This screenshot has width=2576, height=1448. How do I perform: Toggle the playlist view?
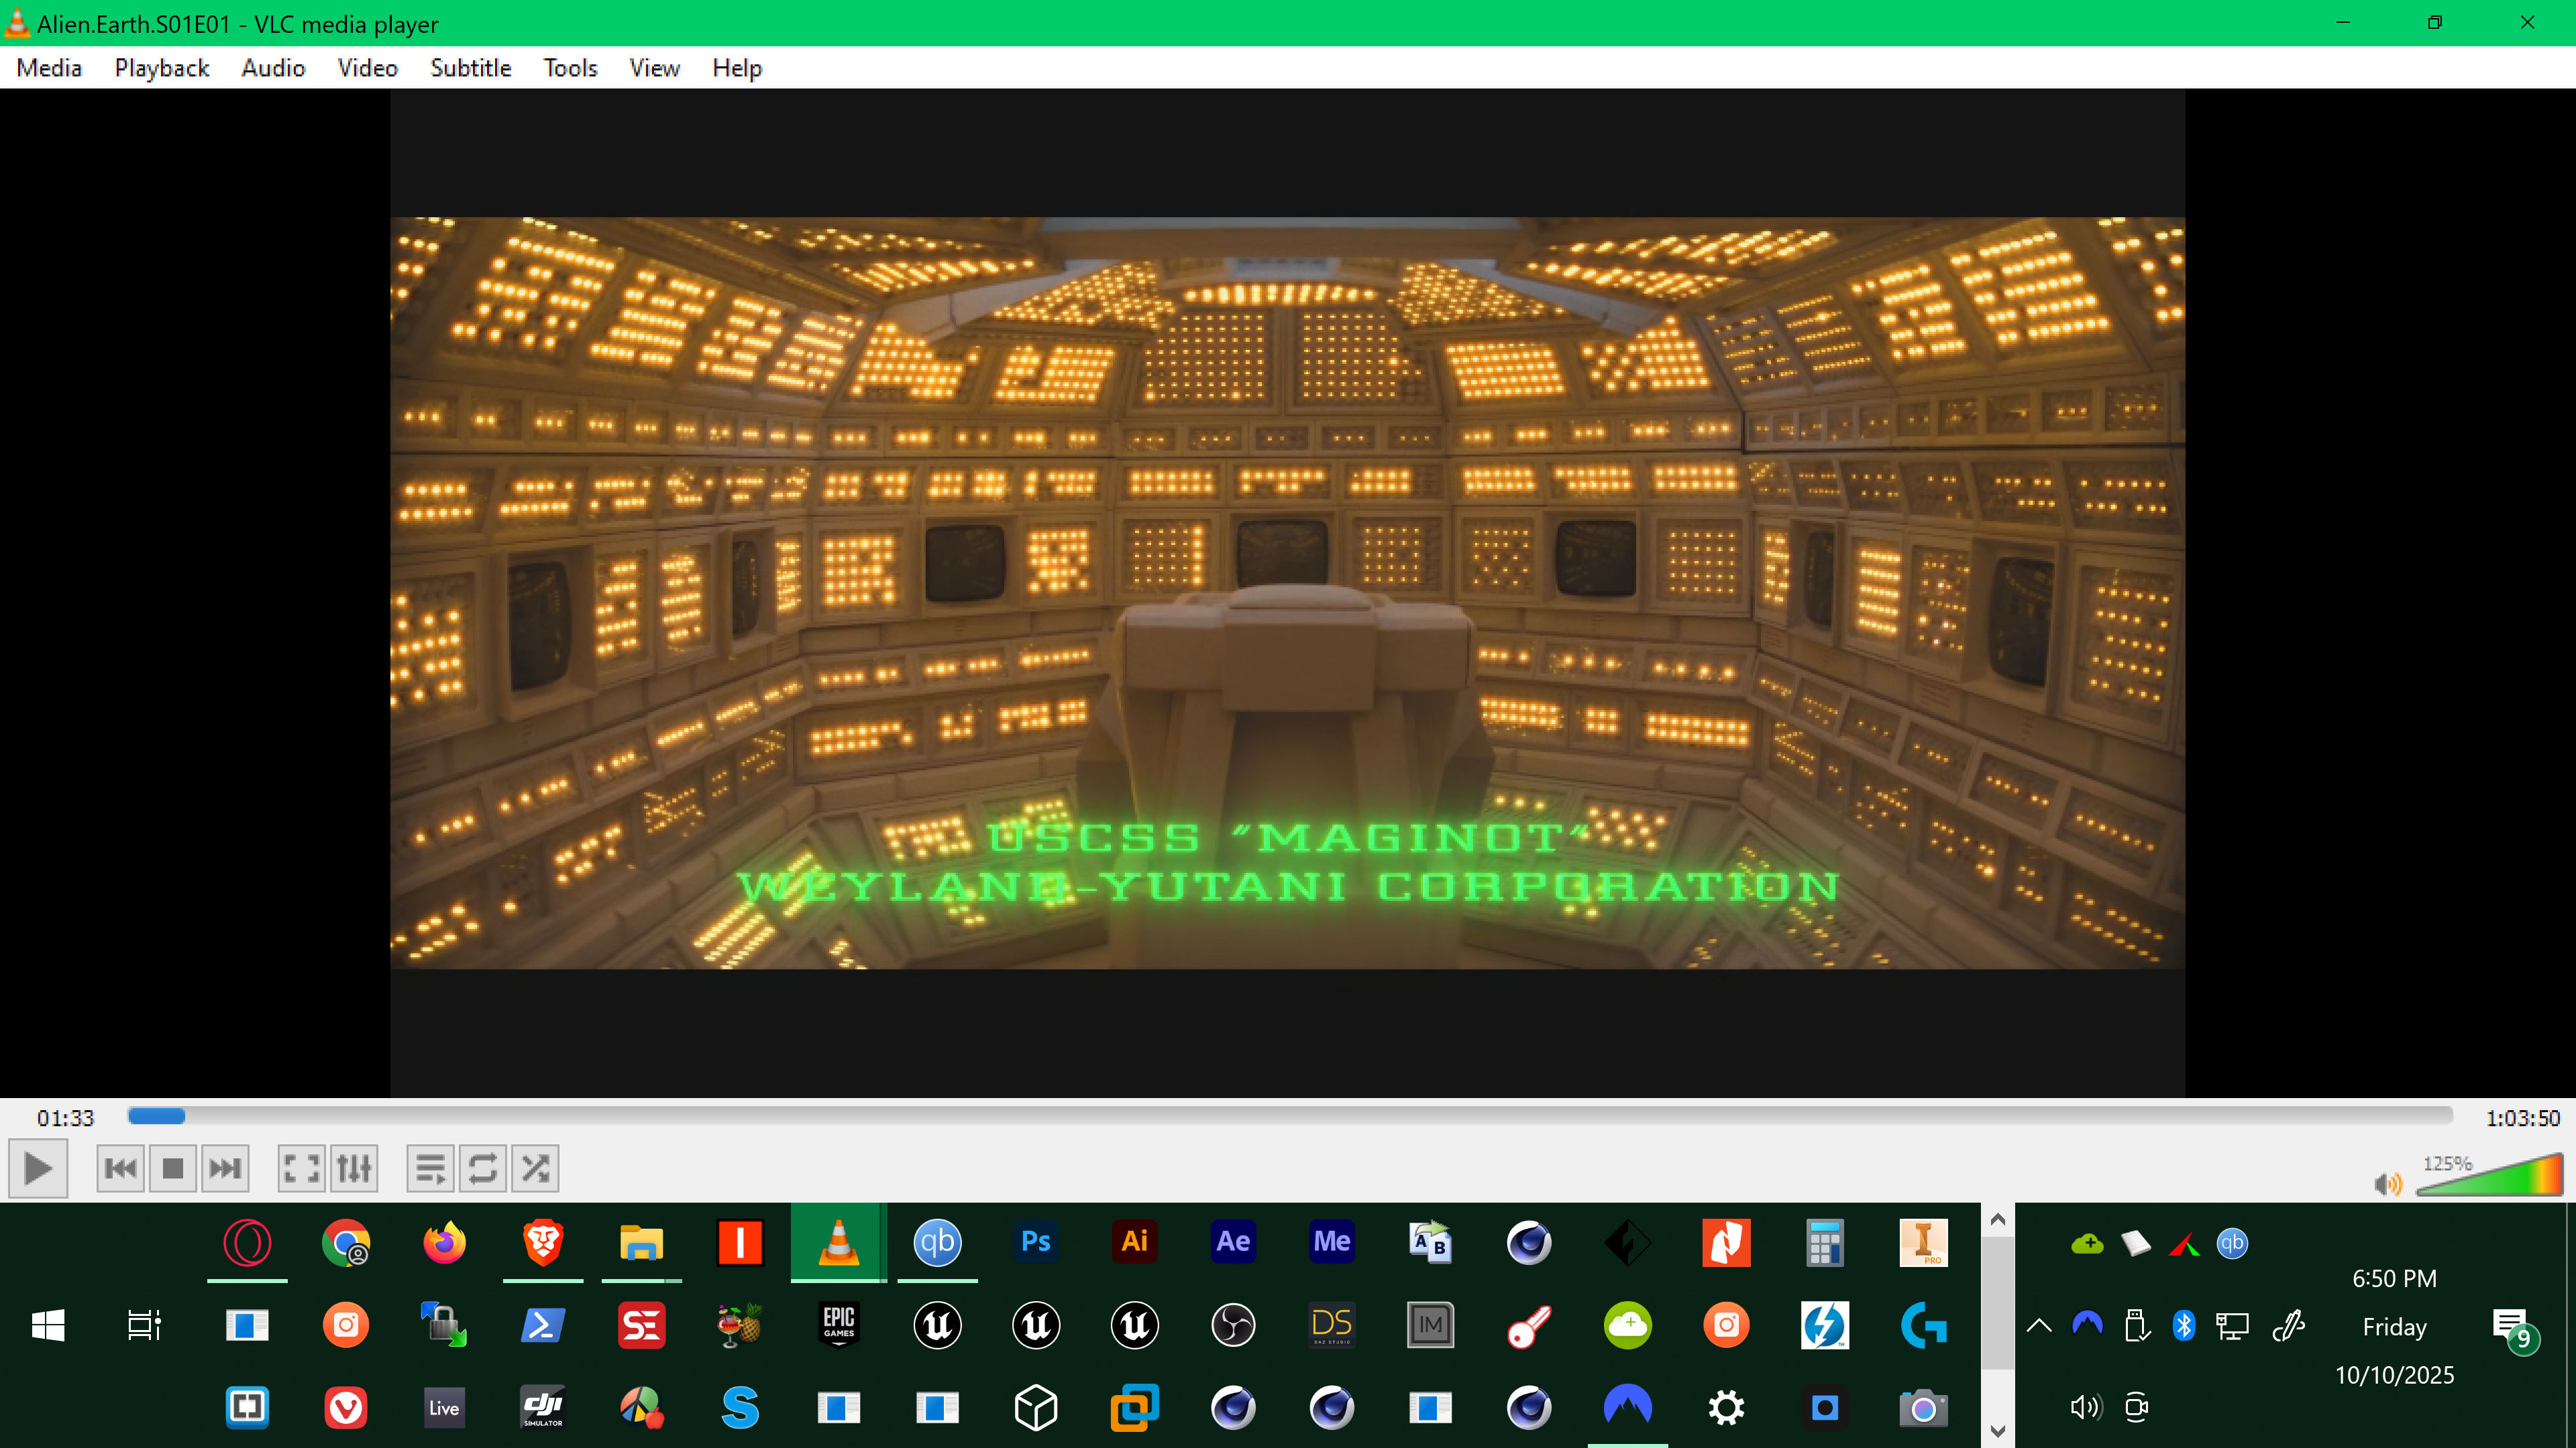click(430, 1168)
